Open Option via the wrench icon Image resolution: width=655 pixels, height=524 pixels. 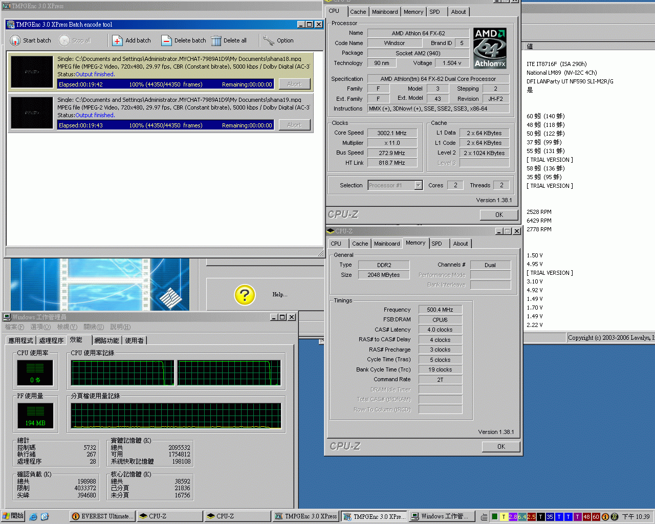click(269, 40)
